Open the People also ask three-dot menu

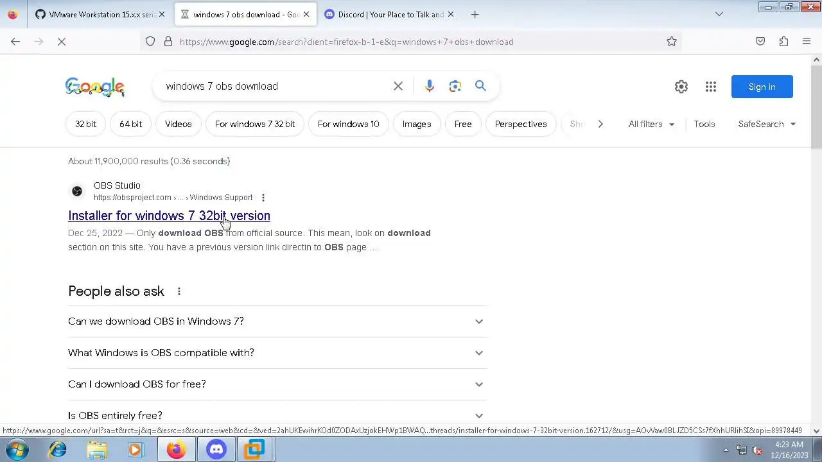click(x=179, y=291)
